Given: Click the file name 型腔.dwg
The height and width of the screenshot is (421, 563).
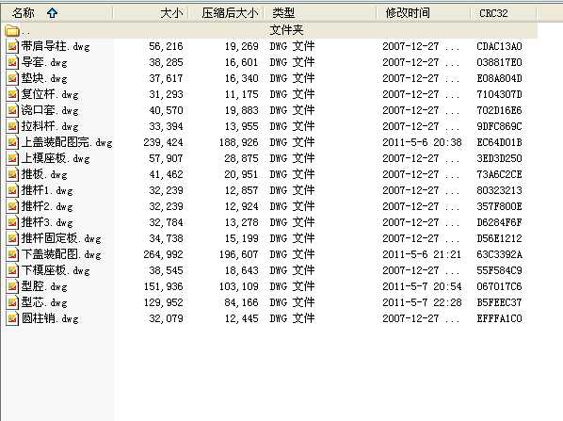Looking at the screenshot, I should pyautogui.click(x=44, y=286).
